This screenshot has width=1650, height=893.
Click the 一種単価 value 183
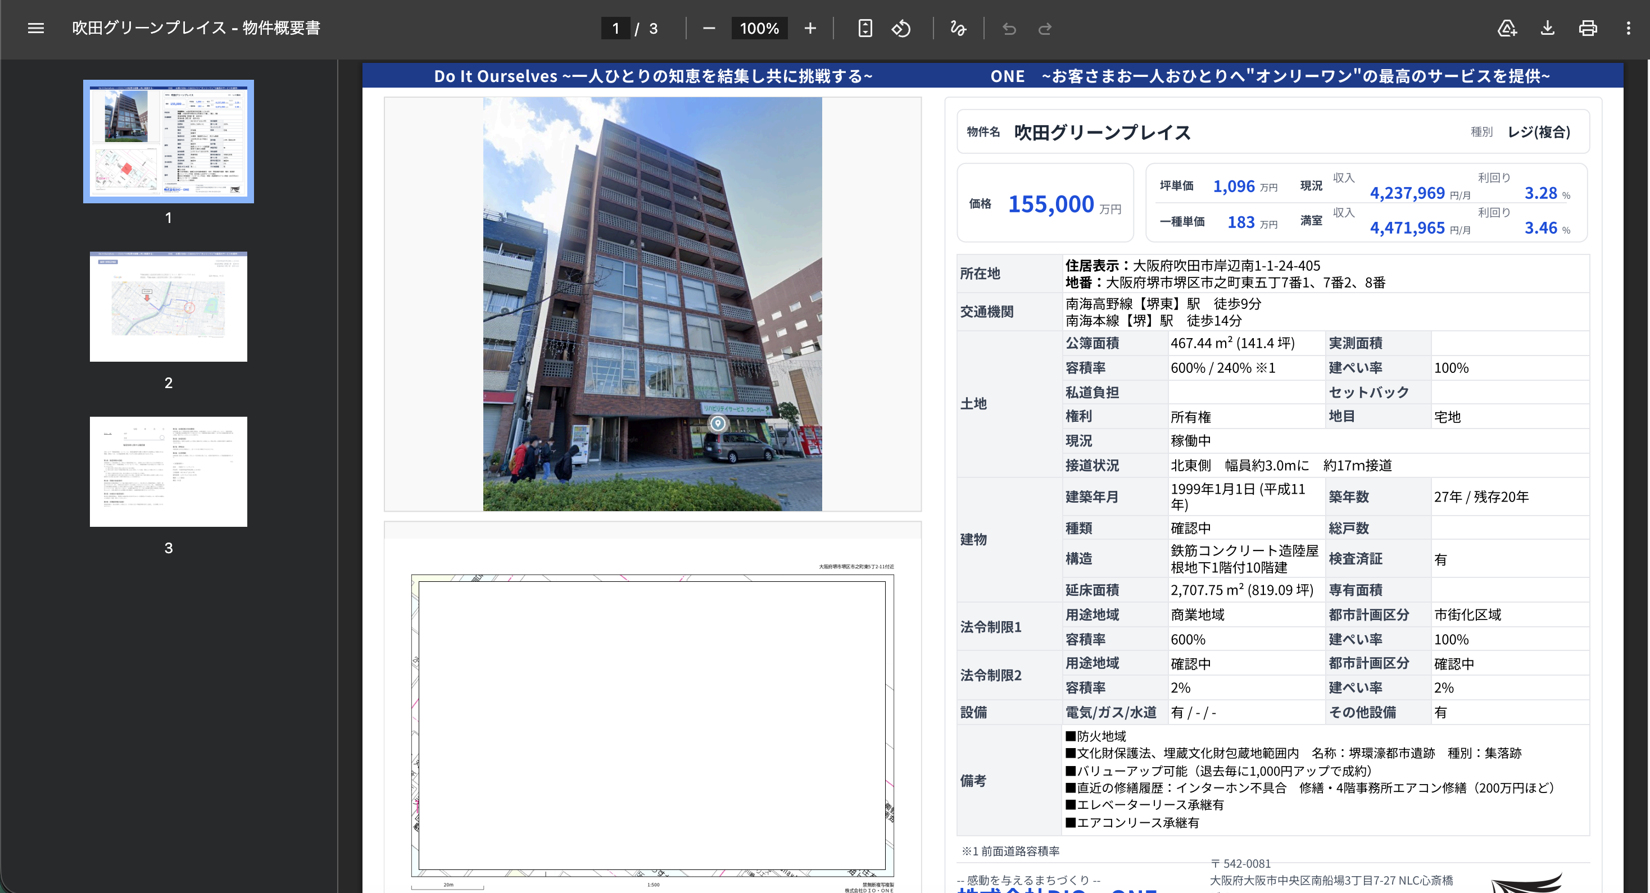1241,222
